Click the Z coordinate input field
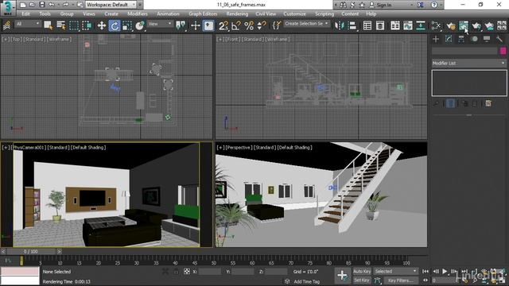The image size is (509, 286). coord(276,272)
